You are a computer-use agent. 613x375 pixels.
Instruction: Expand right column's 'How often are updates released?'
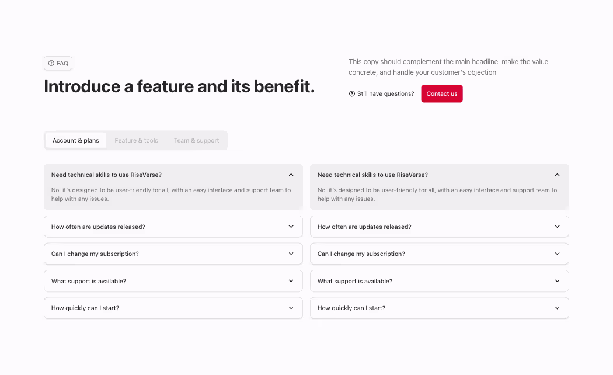point(439,227)
